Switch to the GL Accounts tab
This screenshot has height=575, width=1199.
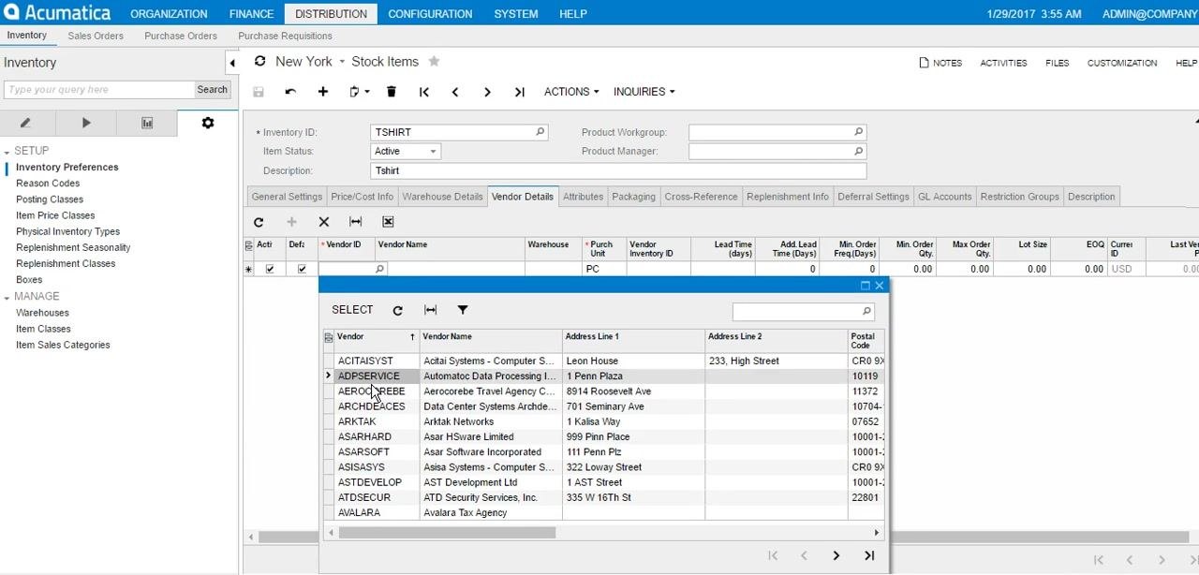point(945,197)
